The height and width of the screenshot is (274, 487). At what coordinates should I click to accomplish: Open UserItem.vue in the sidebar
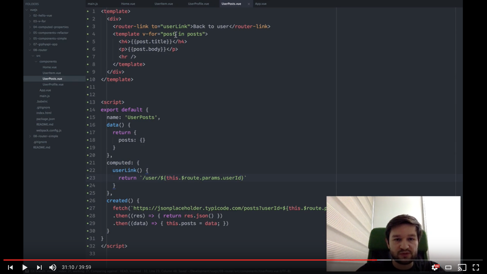coord(52,73)
